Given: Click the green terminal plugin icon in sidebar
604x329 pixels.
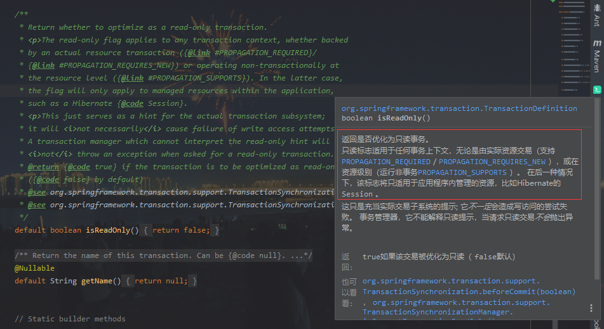Looking at the screenshot, I should pos(597,89).
